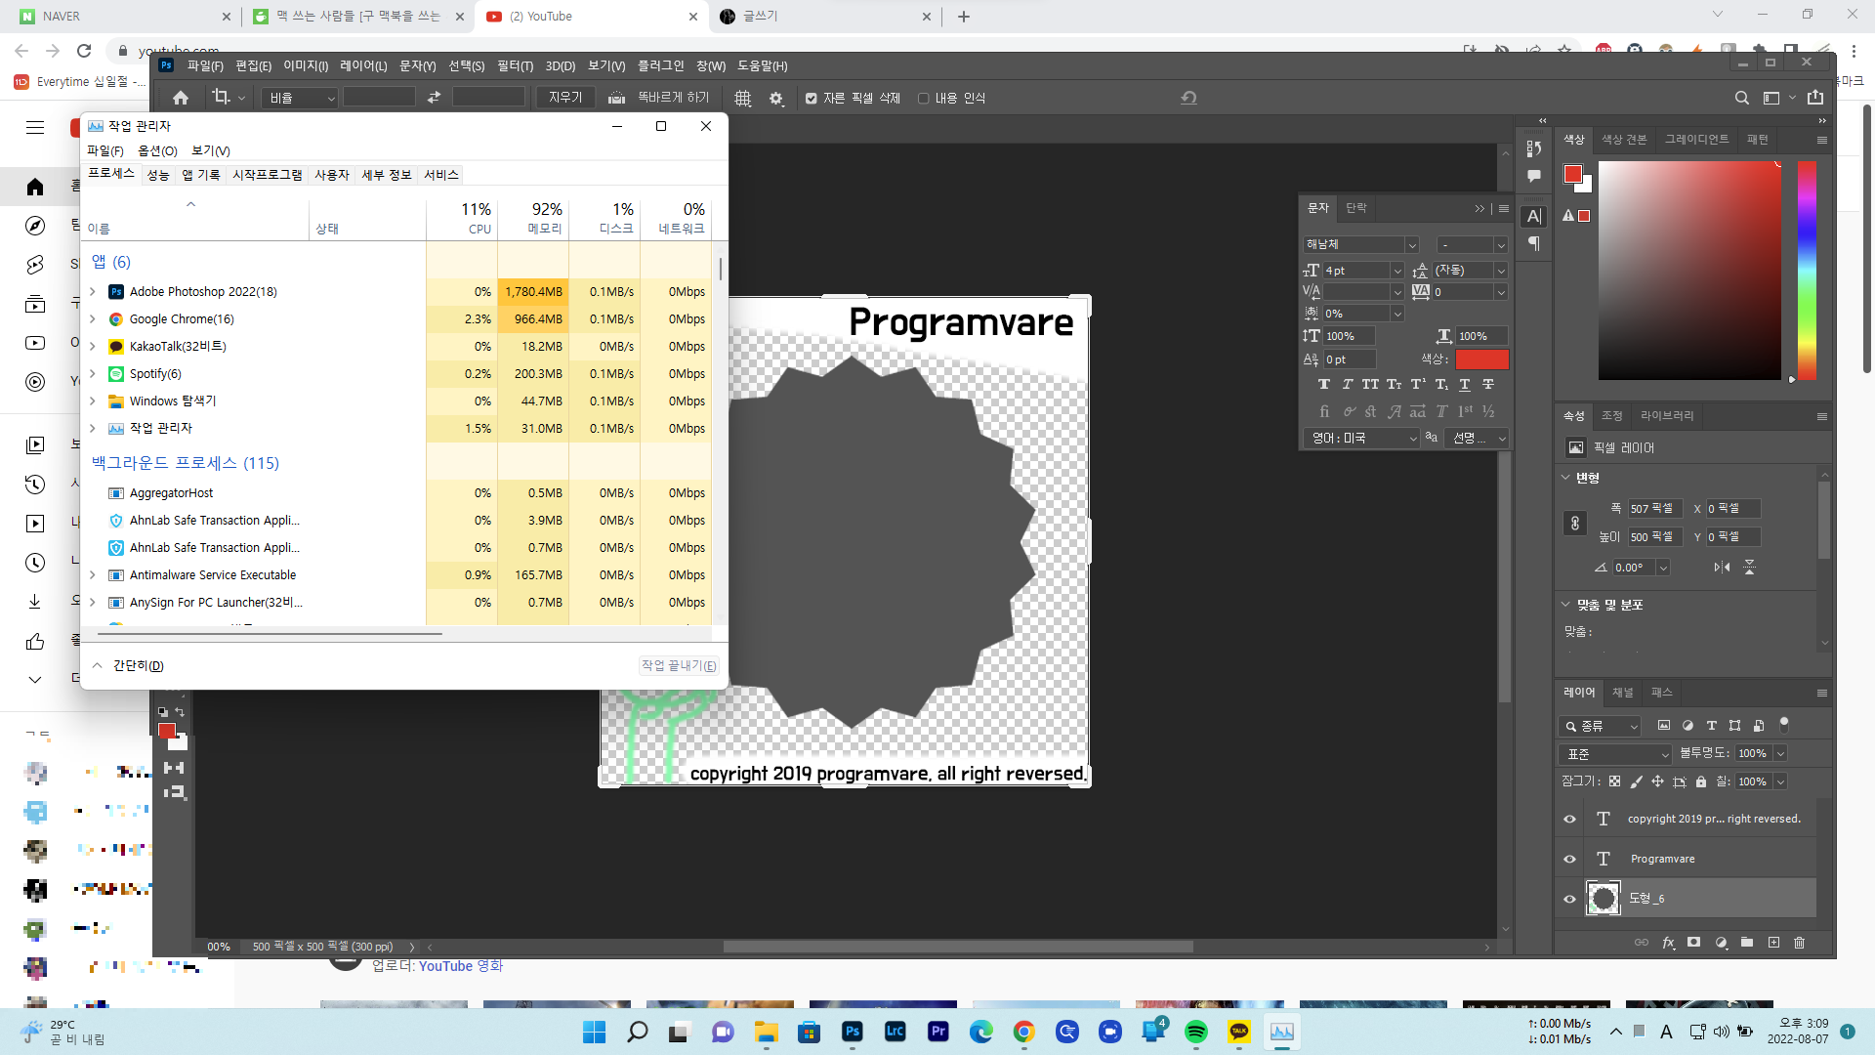Enable the 내용 인식 checkbox

tap(923, 98)
